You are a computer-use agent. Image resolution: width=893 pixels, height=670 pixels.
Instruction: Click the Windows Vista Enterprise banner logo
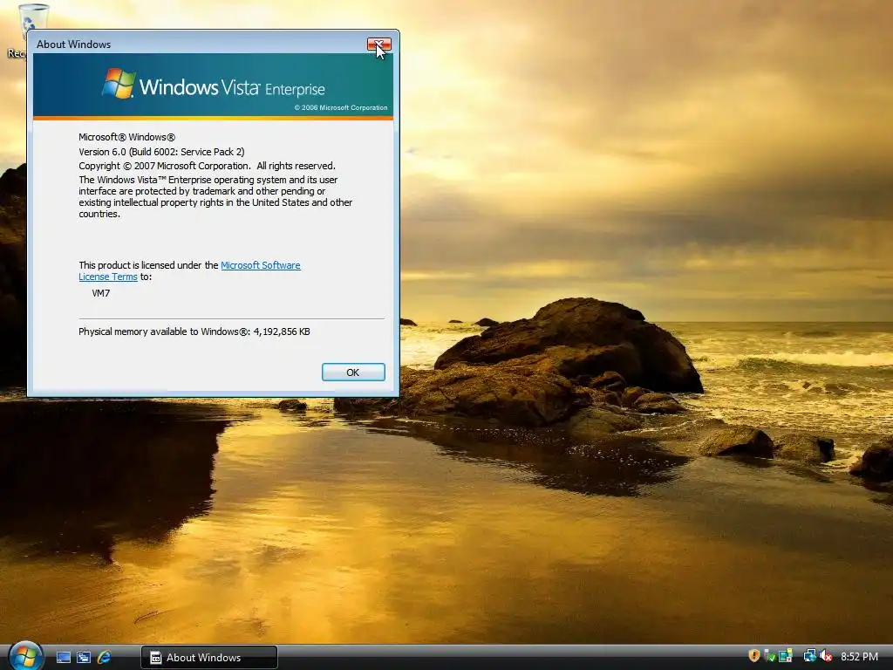pos(213,85)
